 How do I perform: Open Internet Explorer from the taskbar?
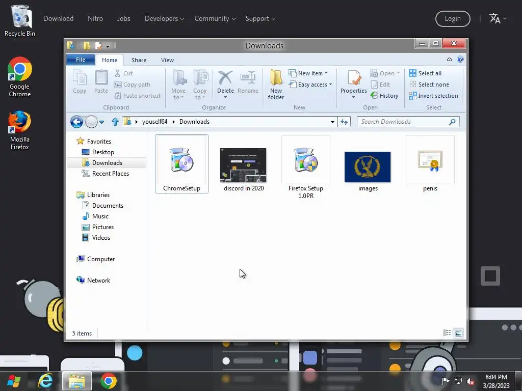45,381
